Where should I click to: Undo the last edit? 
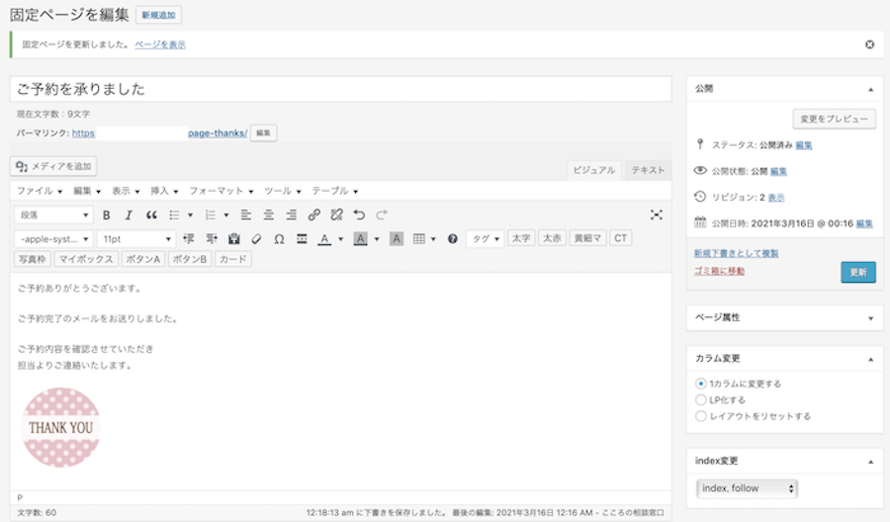click(x=359, y=216)
